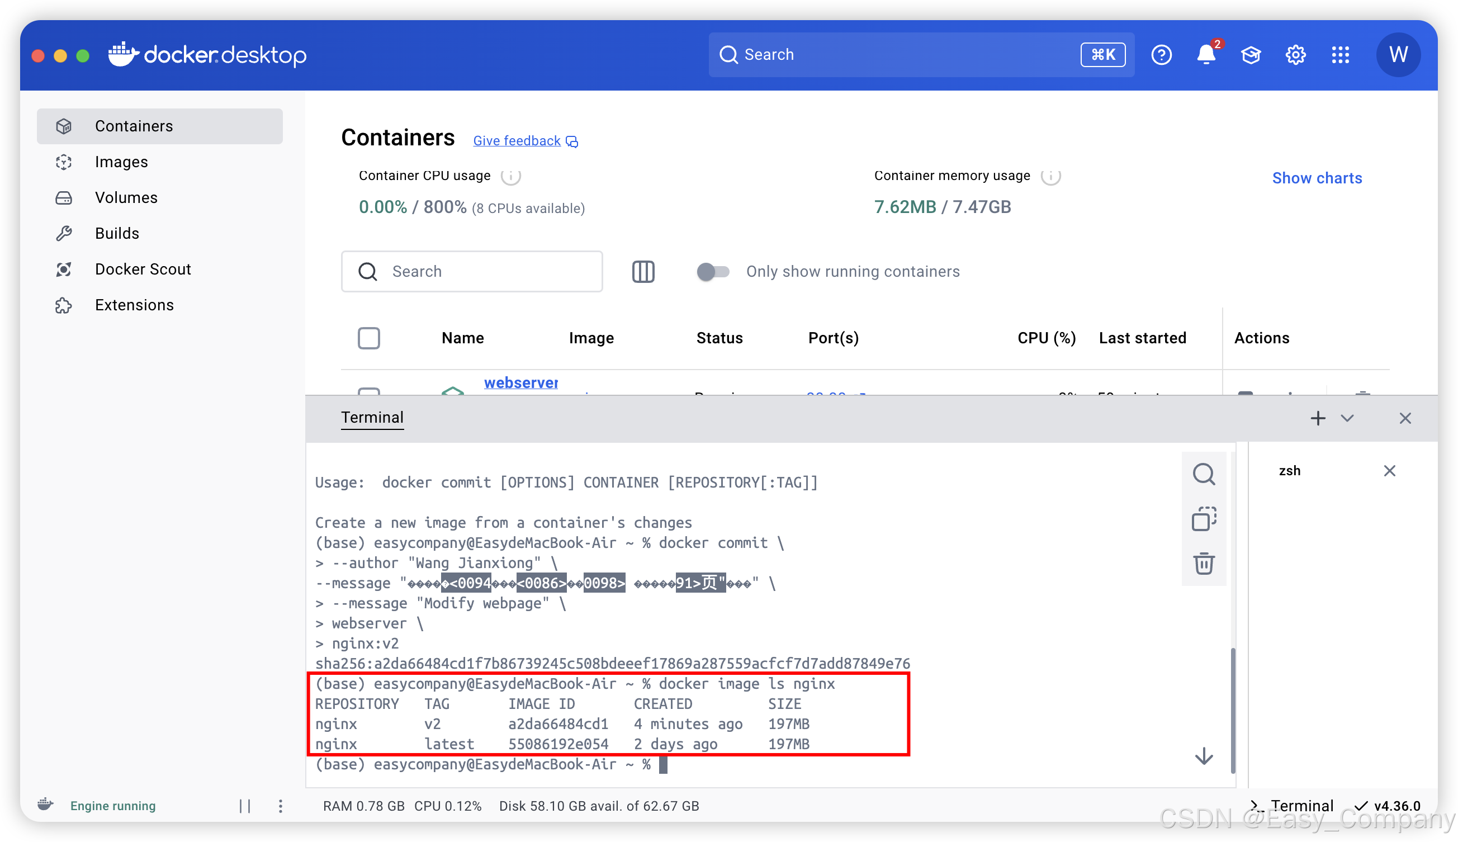The width and height of the screenshot is (1458, 842).
Task: Check the select-all containers checkbox
Action: (x=369, y=338)
